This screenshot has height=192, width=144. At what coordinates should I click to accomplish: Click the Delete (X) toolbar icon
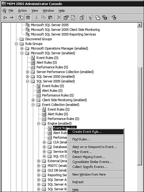point(59,18)
